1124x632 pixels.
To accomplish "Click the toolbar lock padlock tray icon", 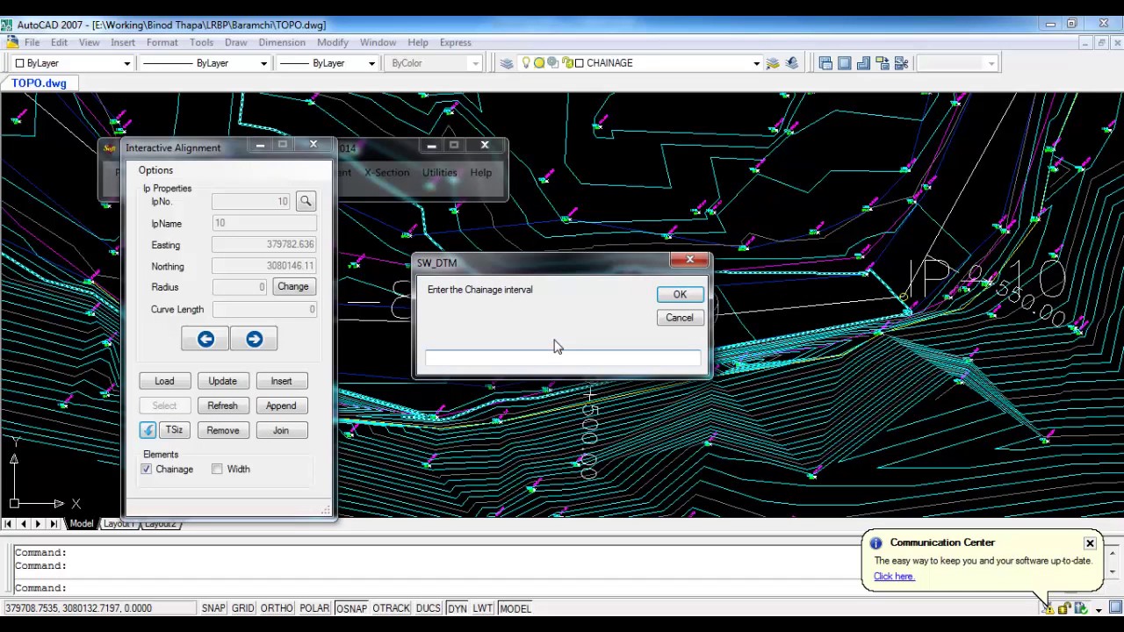I will pos(1064,608).
